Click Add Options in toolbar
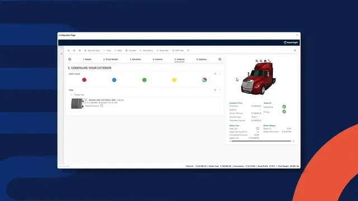358x201 pixels. click(146, 51)
